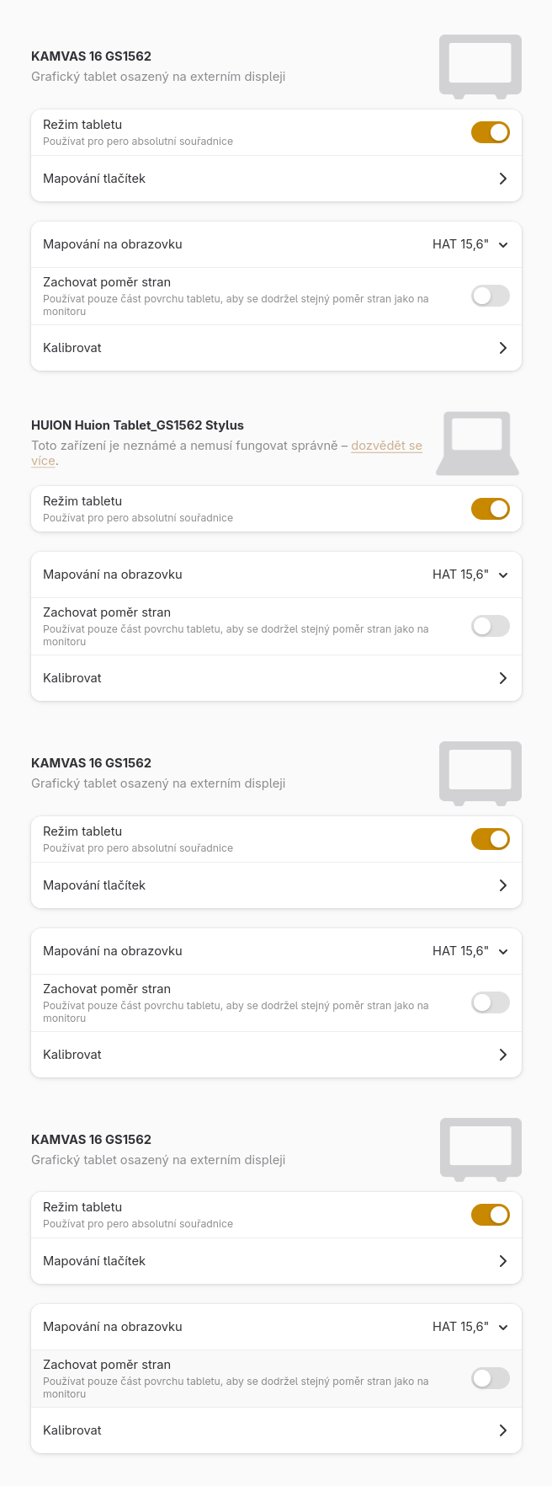Click the chevron on the bottommost Mapování tlačítek row
The image size is (552, 1486).
502,1261
